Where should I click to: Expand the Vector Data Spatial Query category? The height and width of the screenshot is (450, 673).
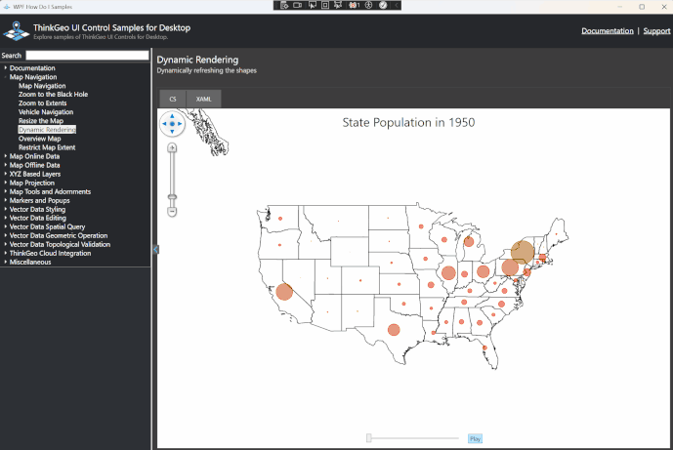pos(6,226)
